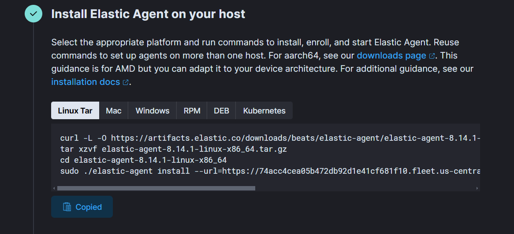Click the Install Elastic Agent on your host heading
514x234 pixels.
pos(148,14)
